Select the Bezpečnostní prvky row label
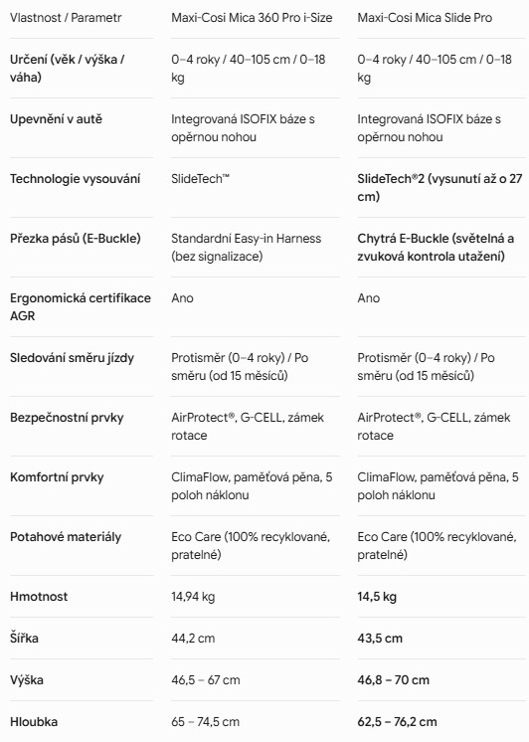Screen dimensions: 529x742 click(x=67, y=418)
